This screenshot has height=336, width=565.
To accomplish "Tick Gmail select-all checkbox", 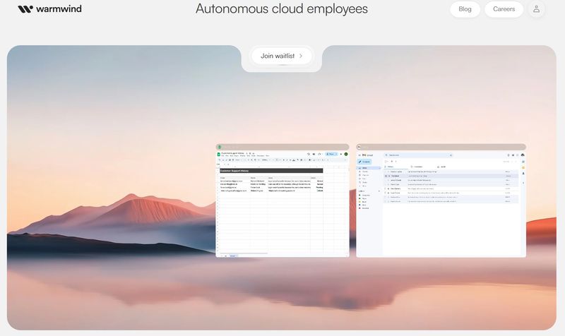I will click(386, 162).
